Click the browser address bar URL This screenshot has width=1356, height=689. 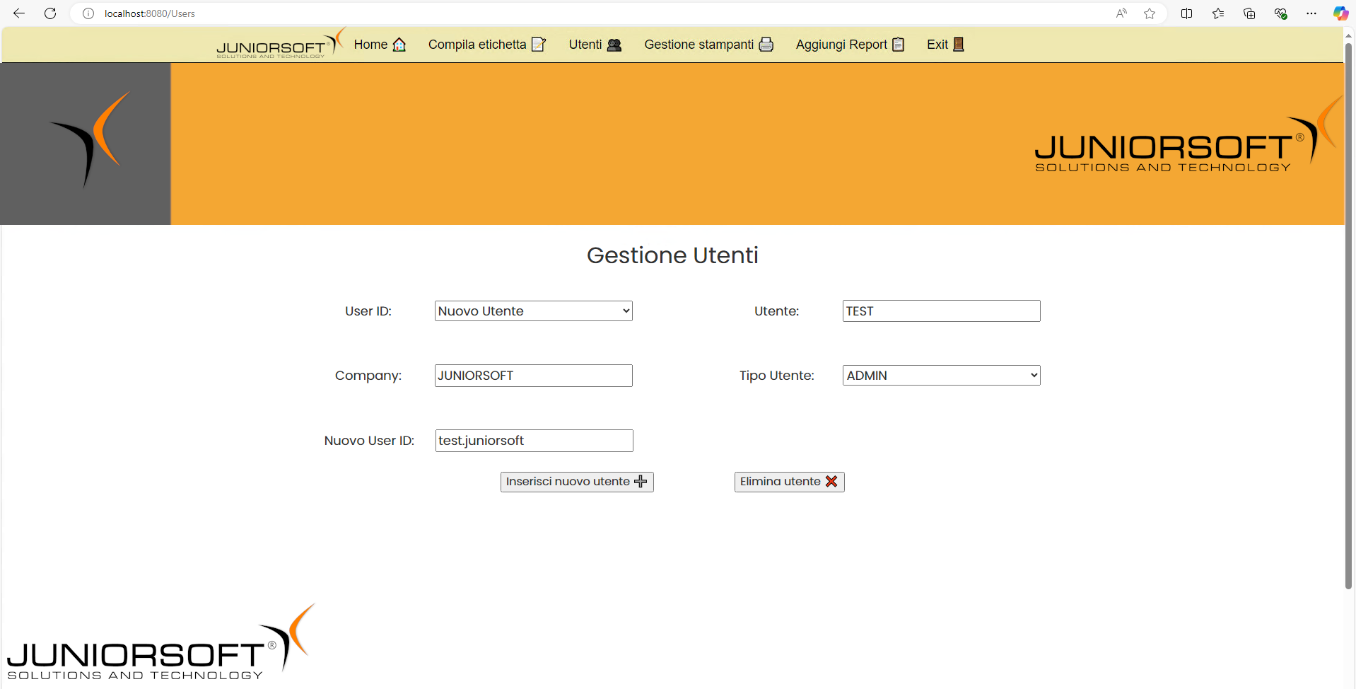150,13
